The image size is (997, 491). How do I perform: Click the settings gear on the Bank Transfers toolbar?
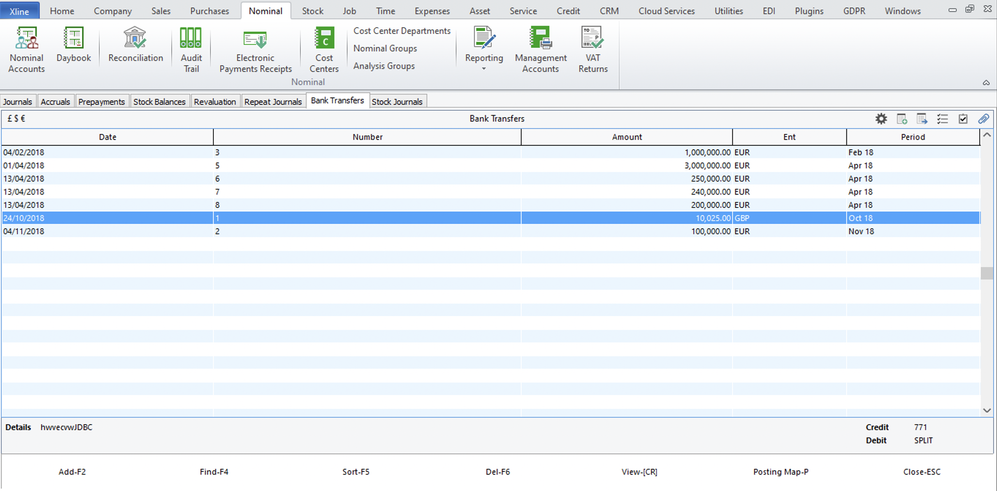click(x=881, y=119)
